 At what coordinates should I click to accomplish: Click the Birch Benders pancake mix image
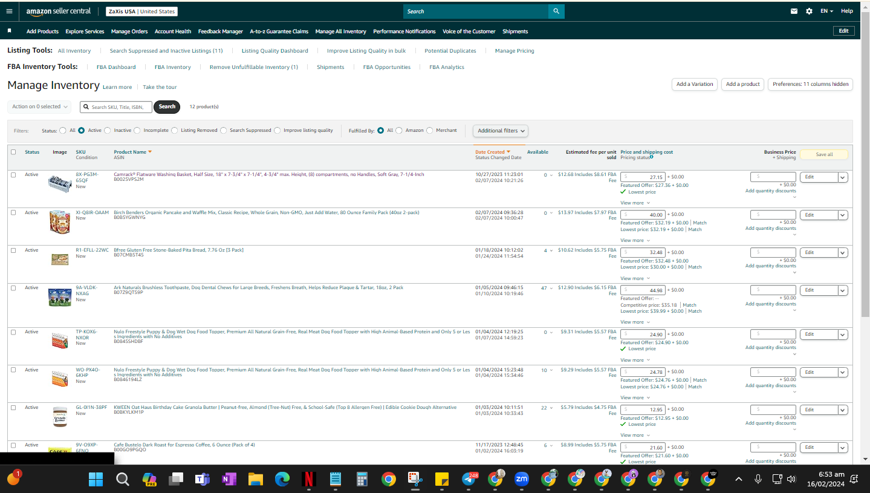(x=59, y=222)
